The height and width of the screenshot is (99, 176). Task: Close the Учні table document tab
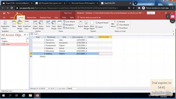(174, 34)
